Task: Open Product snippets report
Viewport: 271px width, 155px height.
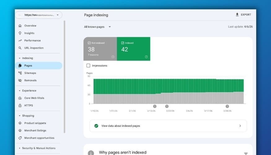Action: (x=35, y=123)
